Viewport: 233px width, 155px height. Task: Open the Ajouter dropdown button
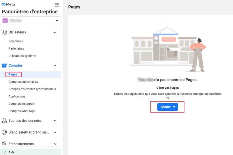tap(167, 107)
